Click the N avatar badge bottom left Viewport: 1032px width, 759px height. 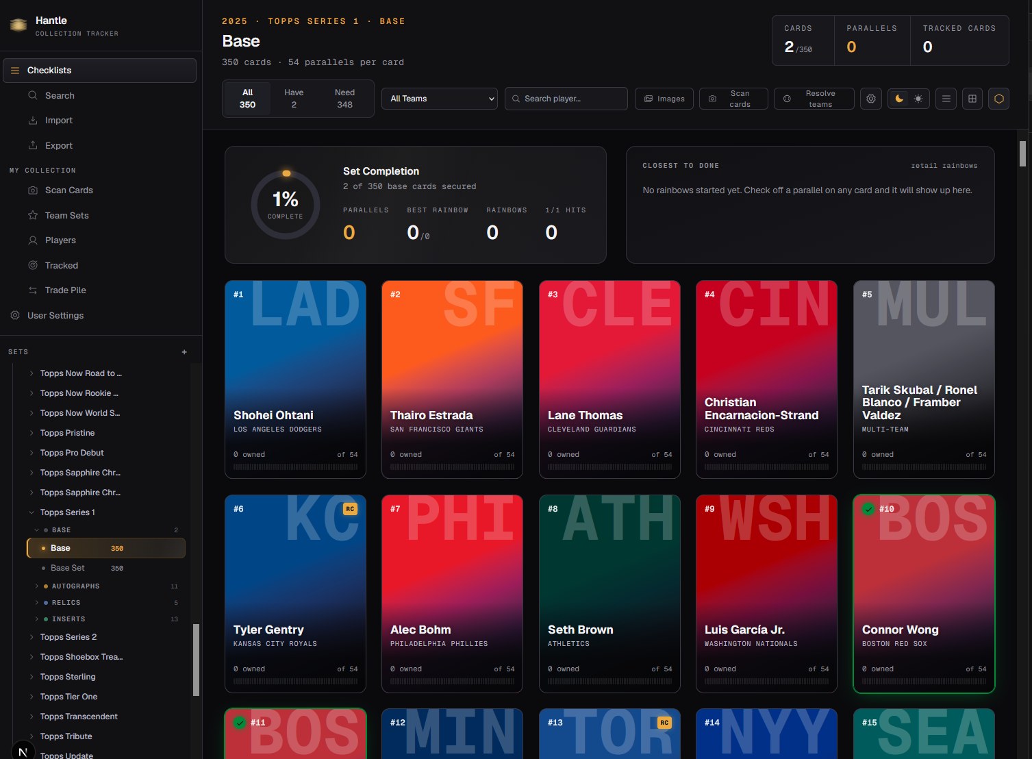click(x=23, y=751)
